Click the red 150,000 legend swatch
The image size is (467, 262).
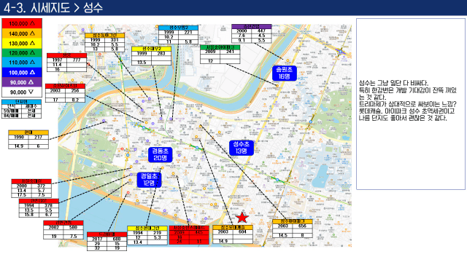click(x=22, y=23)
